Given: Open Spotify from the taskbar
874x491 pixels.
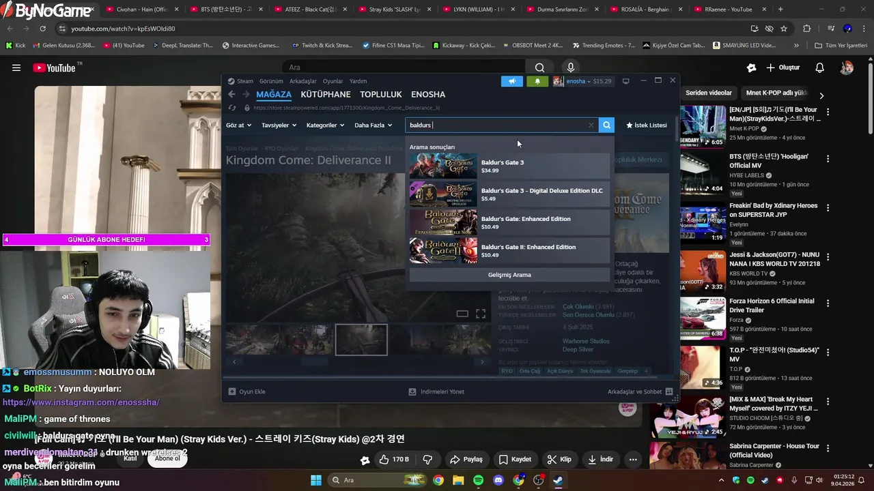Looking at the screenshot, I should point(478,480).
